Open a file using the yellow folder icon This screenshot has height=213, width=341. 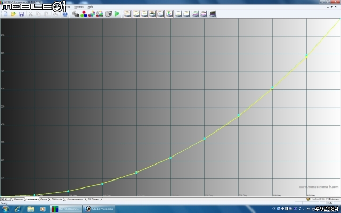(x=13, y=14)
